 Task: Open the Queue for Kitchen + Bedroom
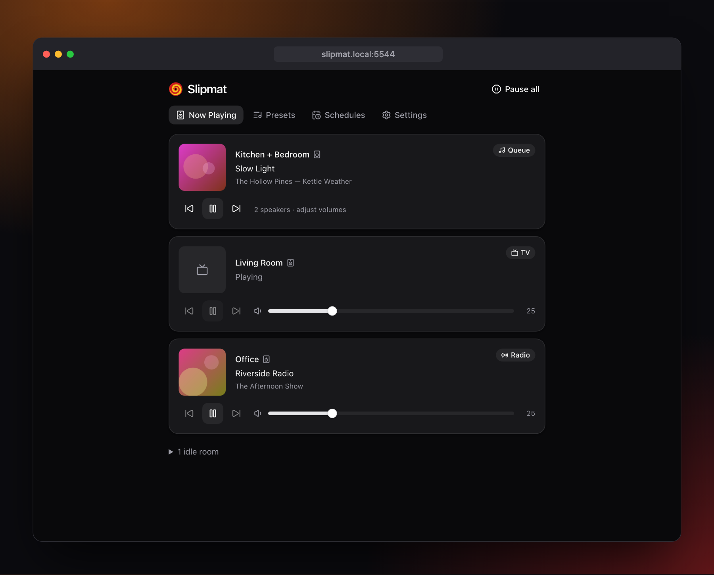[514, 150]
